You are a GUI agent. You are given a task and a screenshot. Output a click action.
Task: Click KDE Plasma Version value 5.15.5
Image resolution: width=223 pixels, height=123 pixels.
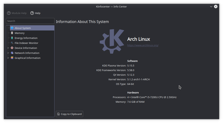(x=131, y=66)
